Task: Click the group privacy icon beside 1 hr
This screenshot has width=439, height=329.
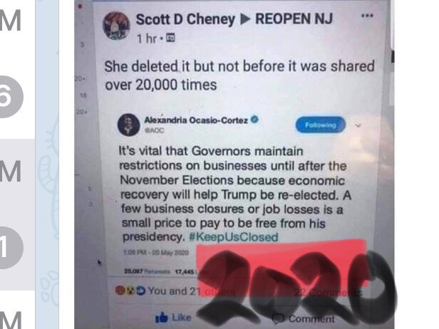Action: click(x=170, y=37)
